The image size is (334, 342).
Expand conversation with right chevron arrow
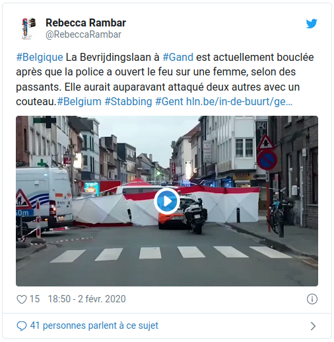pos(313,326)
